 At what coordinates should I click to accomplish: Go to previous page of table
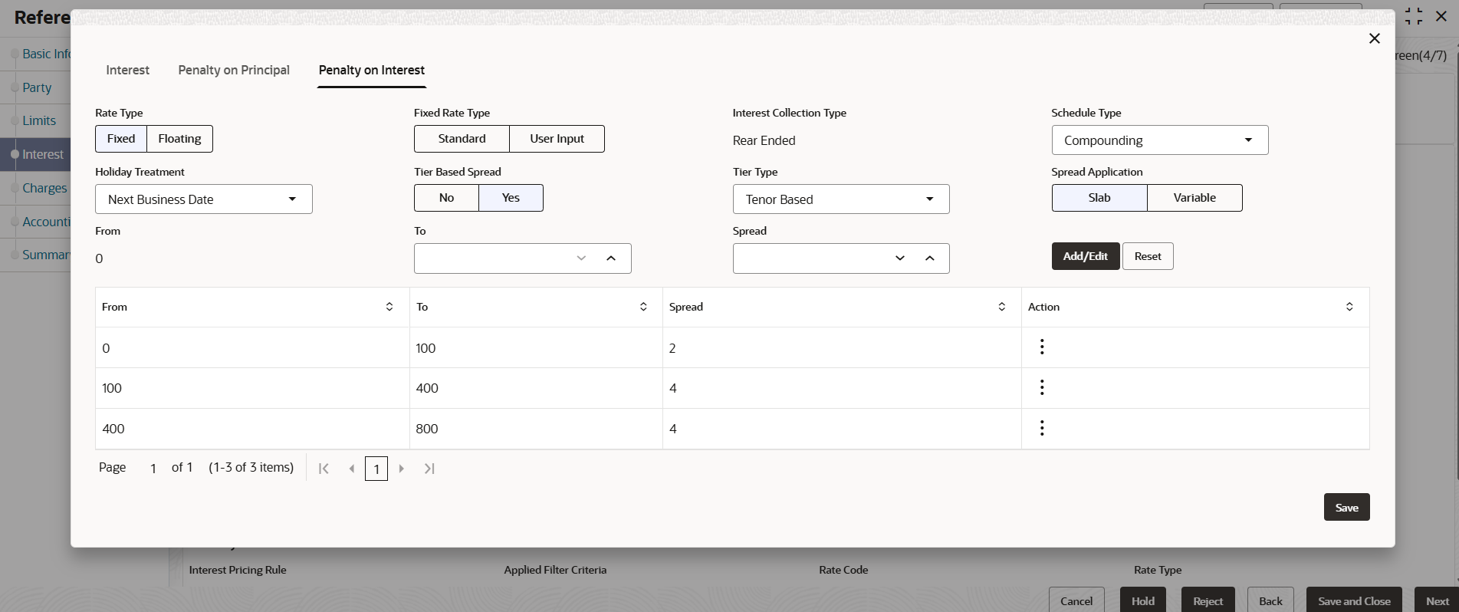click(x=352, y=469)
